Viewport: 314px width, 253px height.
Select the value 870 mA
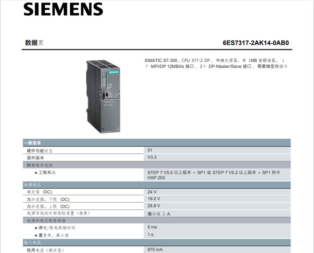click(155, 249)
